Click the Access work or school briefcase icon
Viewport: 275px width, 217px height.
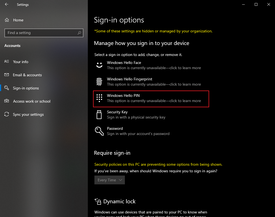[x=7, y=101]
